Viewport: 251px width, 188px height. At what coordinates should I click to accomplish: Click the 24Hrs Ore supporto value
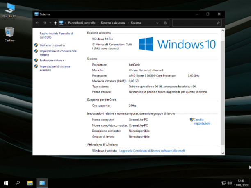[132, 106]
